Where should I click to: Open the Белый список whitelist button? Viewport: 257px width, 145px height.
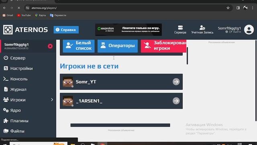click(x=79, y=46)
